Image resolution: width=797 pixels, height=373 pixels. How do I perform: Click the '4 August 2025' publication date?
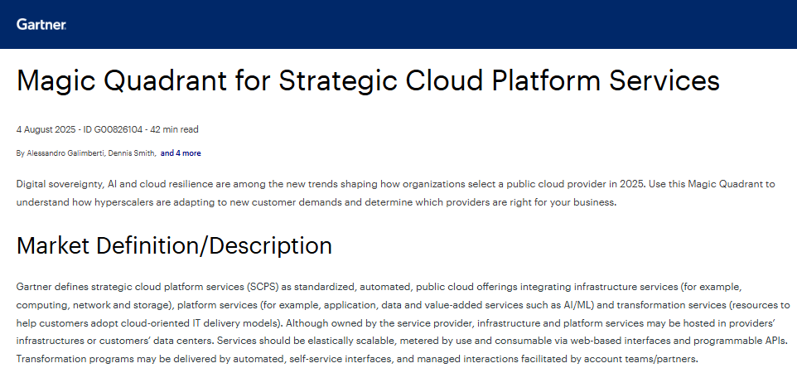point(48,129)
